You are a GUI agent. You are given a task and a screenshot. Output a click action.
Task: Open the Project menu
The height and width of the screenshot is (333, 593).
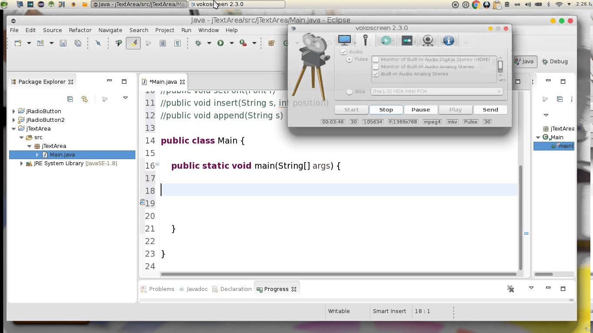165,30
